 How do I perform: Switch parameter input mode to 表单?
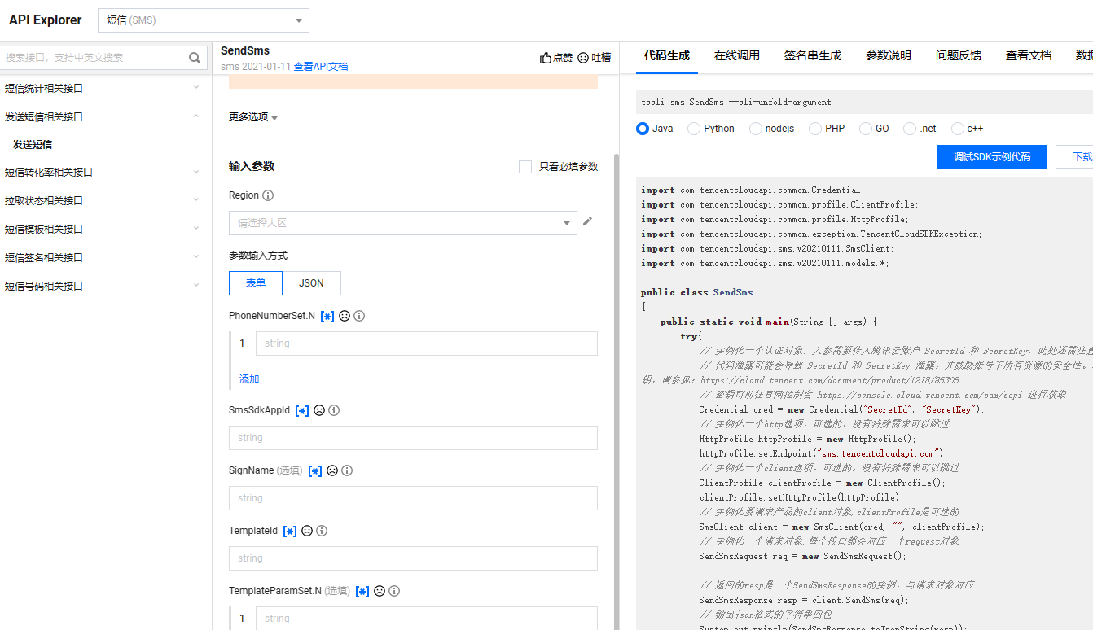click(256, 283)
